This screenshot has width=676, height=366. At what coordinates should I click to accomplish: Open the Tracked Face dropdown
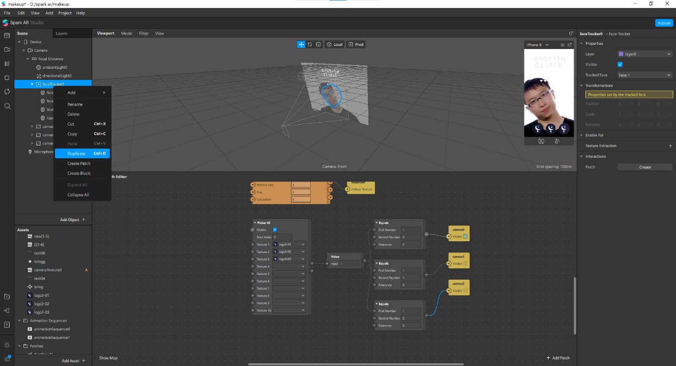click(645, 75)
